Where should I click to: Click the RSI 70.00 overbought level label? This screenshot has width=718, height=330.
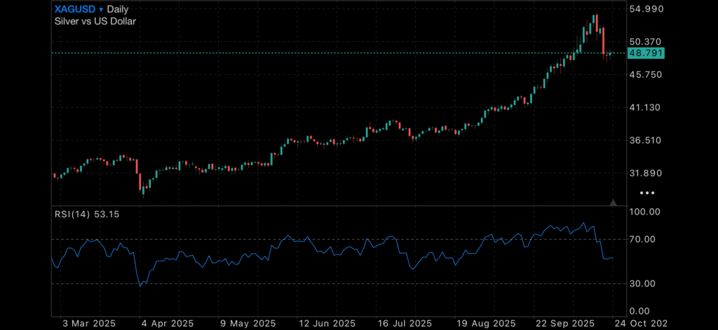click(643, 240)
